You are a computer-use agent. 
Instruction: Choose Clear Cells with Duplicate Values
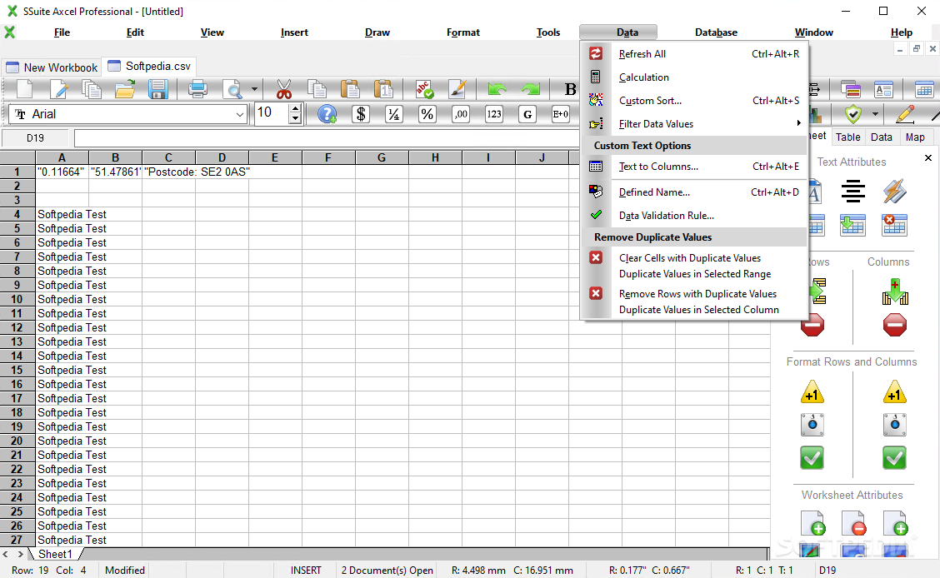pos(693,266)
